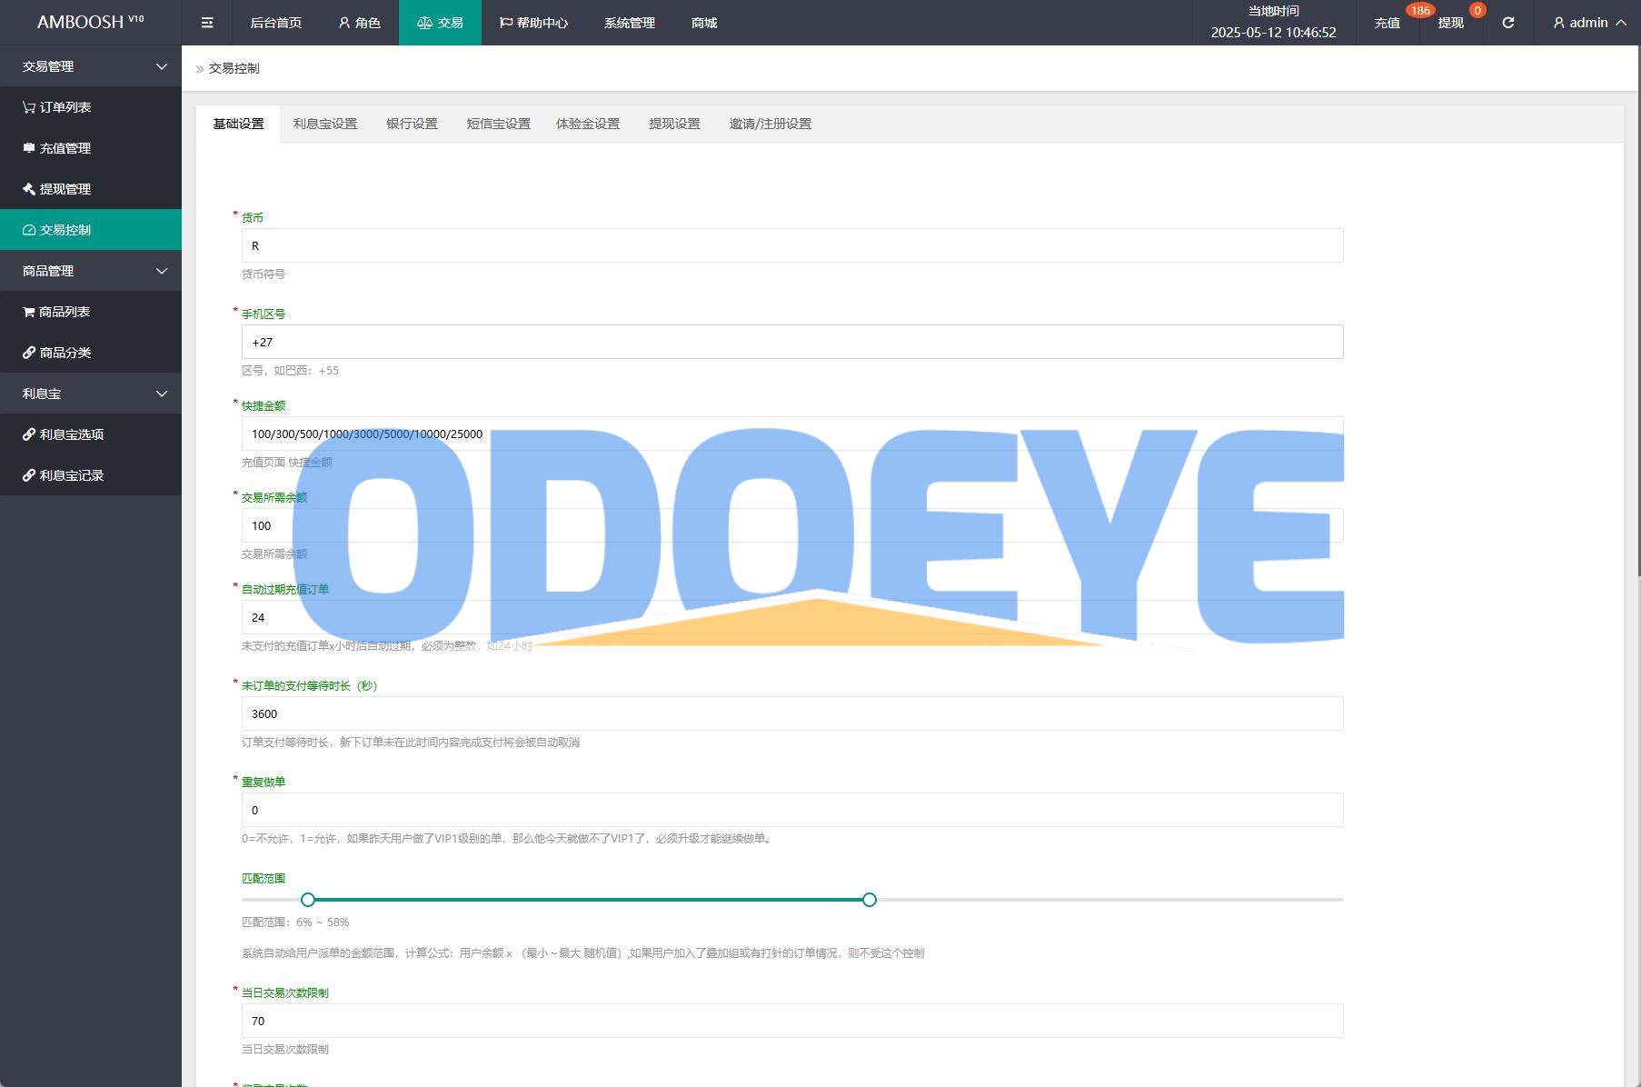This screenshot has width=1641, height=1087.
Task: Switch to the 邀请/注册设置 tab
Action: pos(770,124)
